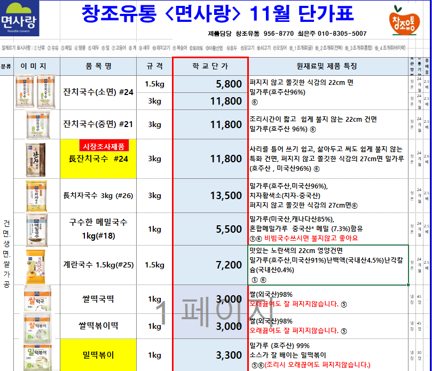The height and width of the screenshot is (371, 432).
Task: Select the 건면.생면.쌀가공 category cell
Action: click(6, 254)
